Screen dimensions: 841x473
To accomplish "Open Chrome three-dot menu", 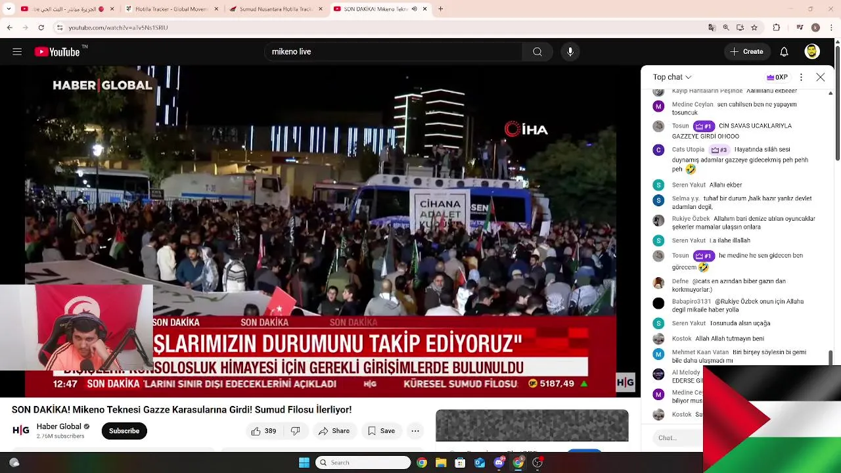I will (831, 28).
